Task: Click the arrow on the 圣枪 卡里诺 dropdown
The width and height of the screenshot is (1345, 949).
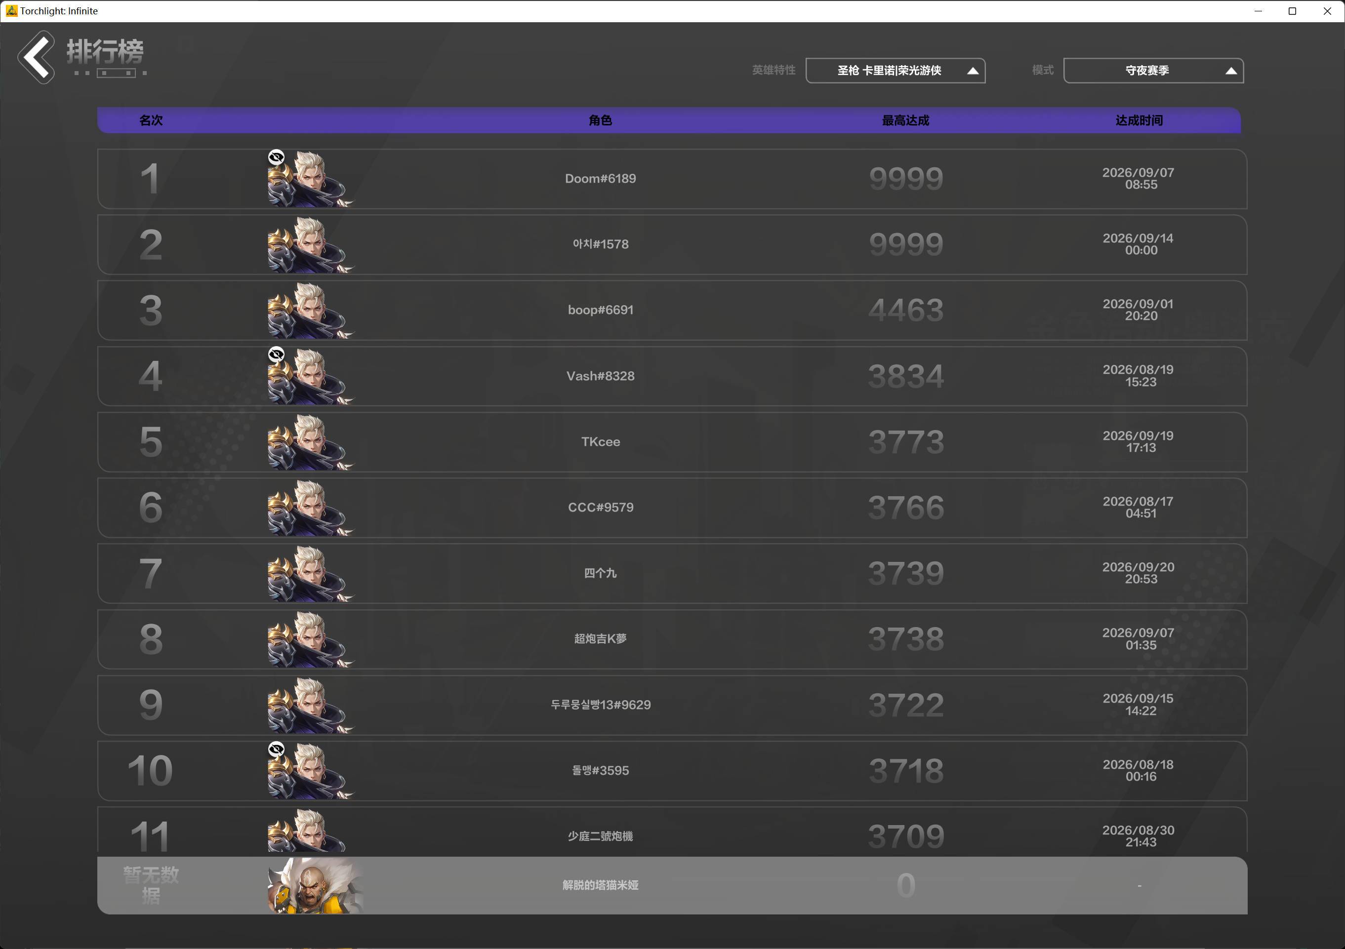Action: 973,71
